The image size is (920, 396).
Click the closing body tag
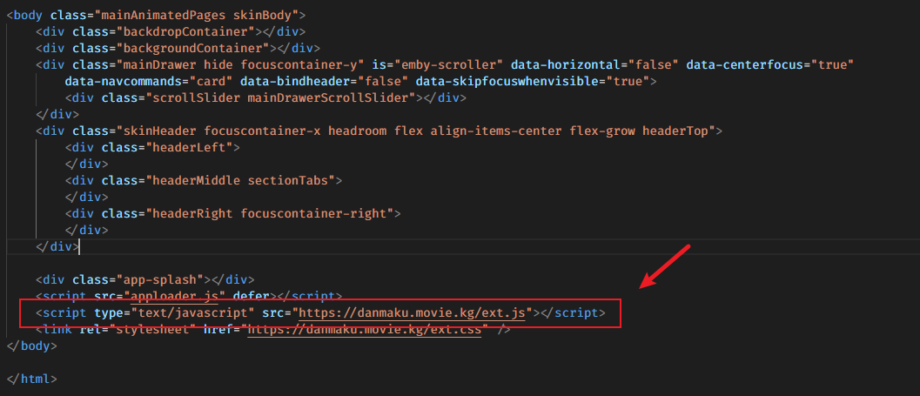(31, 346)
